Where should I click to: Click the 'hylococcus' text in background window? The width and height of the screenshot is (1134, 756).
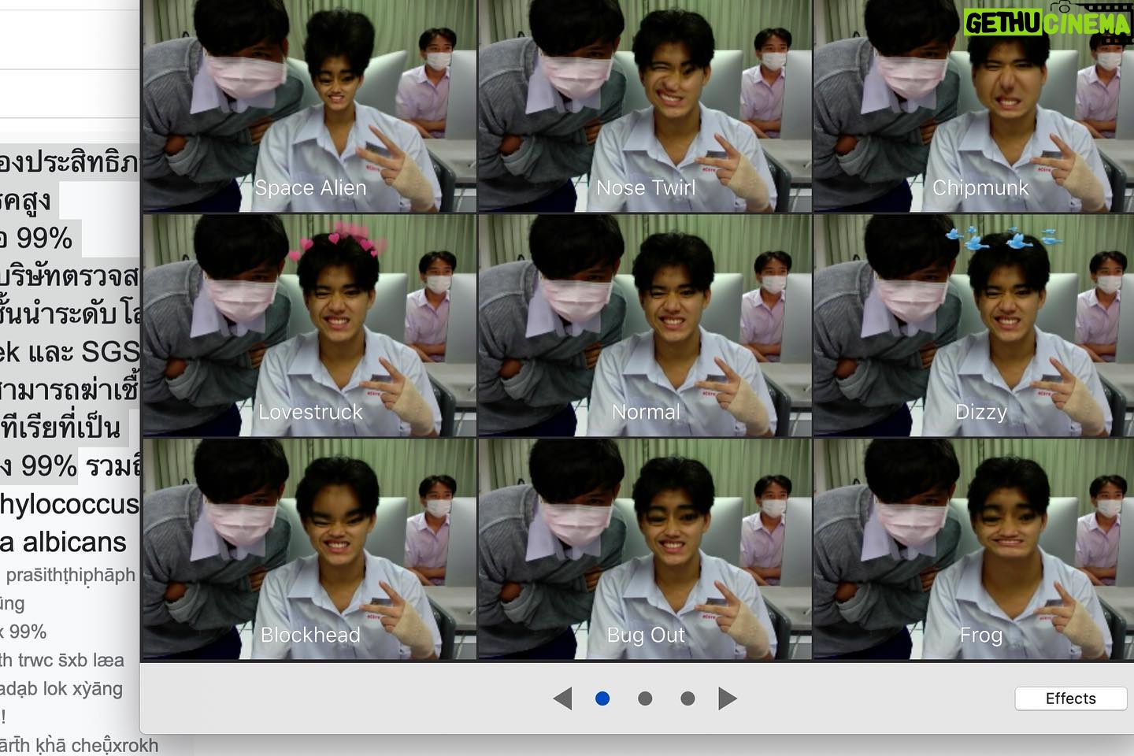(x=69, y=505)
